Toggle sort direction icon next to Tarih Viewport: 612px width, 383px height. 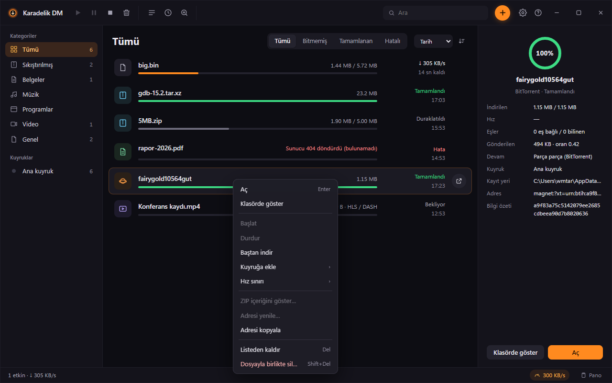(x=462, y=41)
